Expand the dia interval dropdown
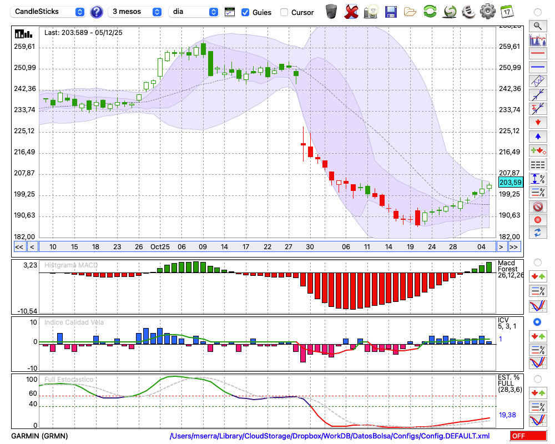 click(194, 12)
